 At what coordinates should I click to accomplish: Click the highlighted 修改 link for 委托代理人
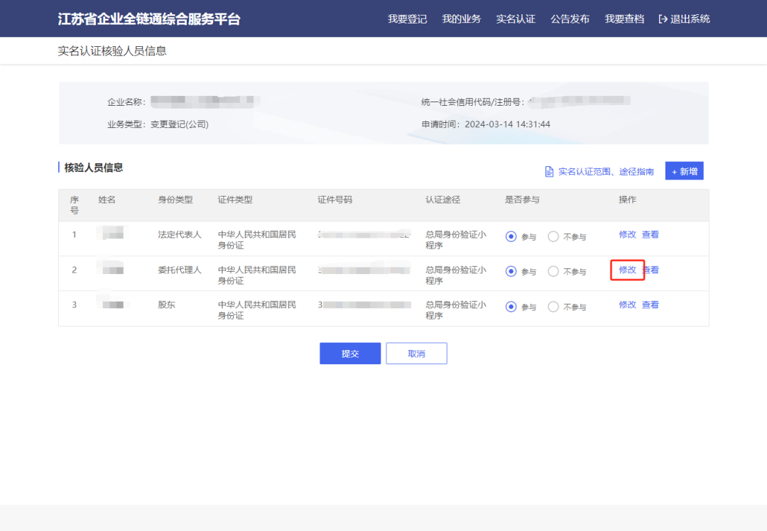pyautogui.click(x=626, y=270)
